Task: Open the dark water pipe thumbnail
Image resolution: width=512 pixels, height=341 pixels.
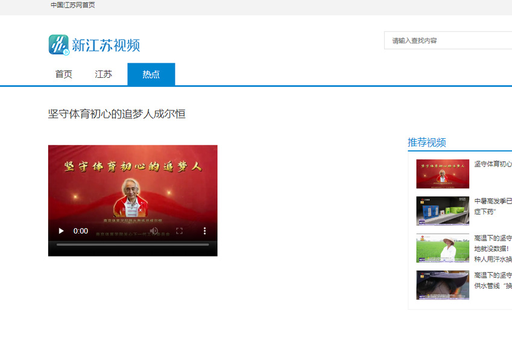Action: click(442, 285)
